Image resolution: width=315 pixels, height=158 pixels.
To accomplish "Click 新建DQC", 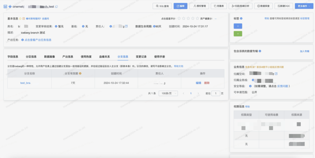I will pyautogui.click(x=284, y=6).
